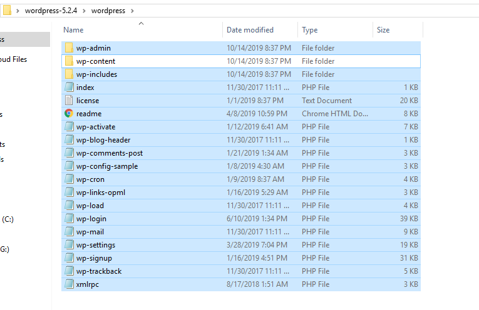Select the wp-activate file name
This screenshot has width=479, height=310.
pos(96,126)
